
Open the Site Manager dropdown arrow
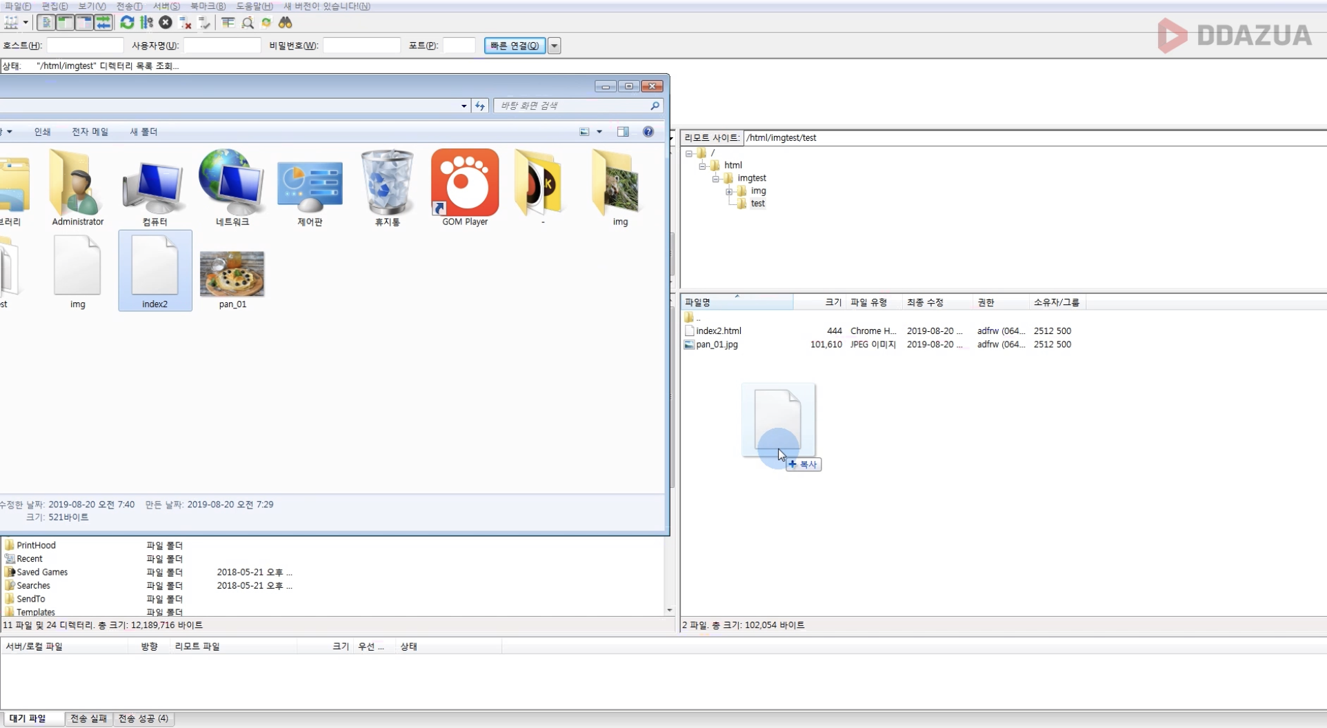tap(26, 23)
